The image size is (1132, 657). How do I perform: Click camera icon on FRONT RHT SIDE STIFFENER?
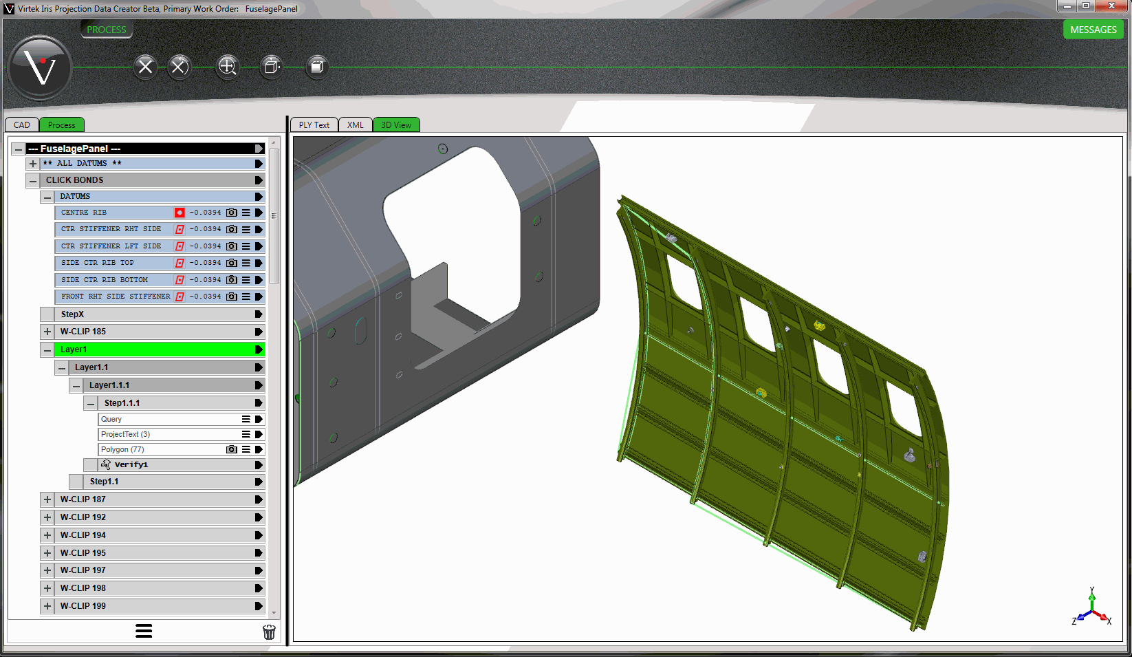232,297
